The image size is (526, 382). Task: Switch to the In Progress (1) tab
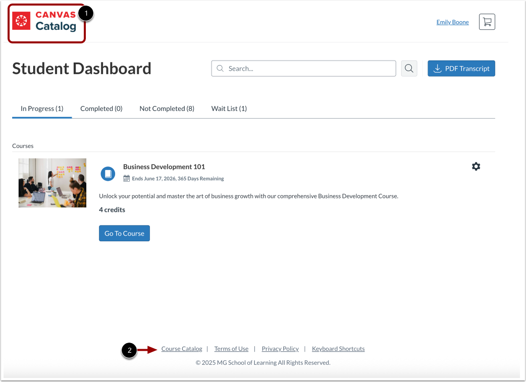pos(42,108)
